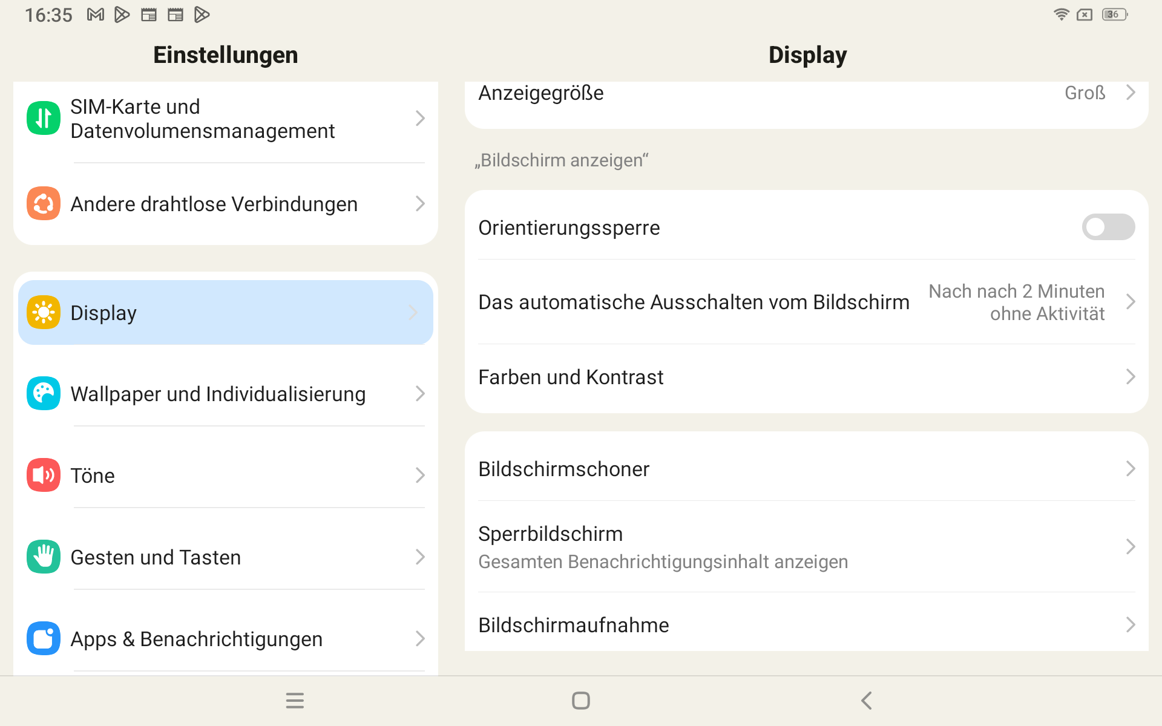Open Bildschirmaufnahme settings row
The image size is (1162, 726).
pyautogui.click(x=805, y=624)
